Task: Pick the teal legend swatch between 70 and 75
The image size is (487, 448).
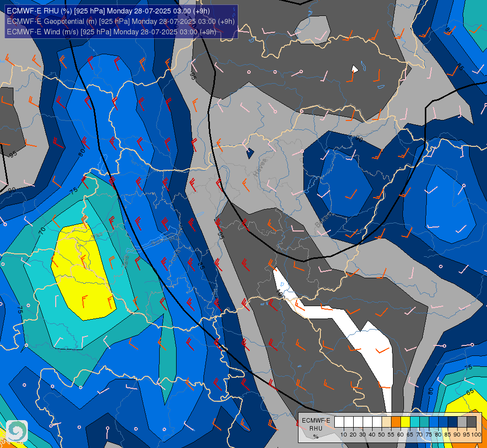Action: (x=424, y=422)
